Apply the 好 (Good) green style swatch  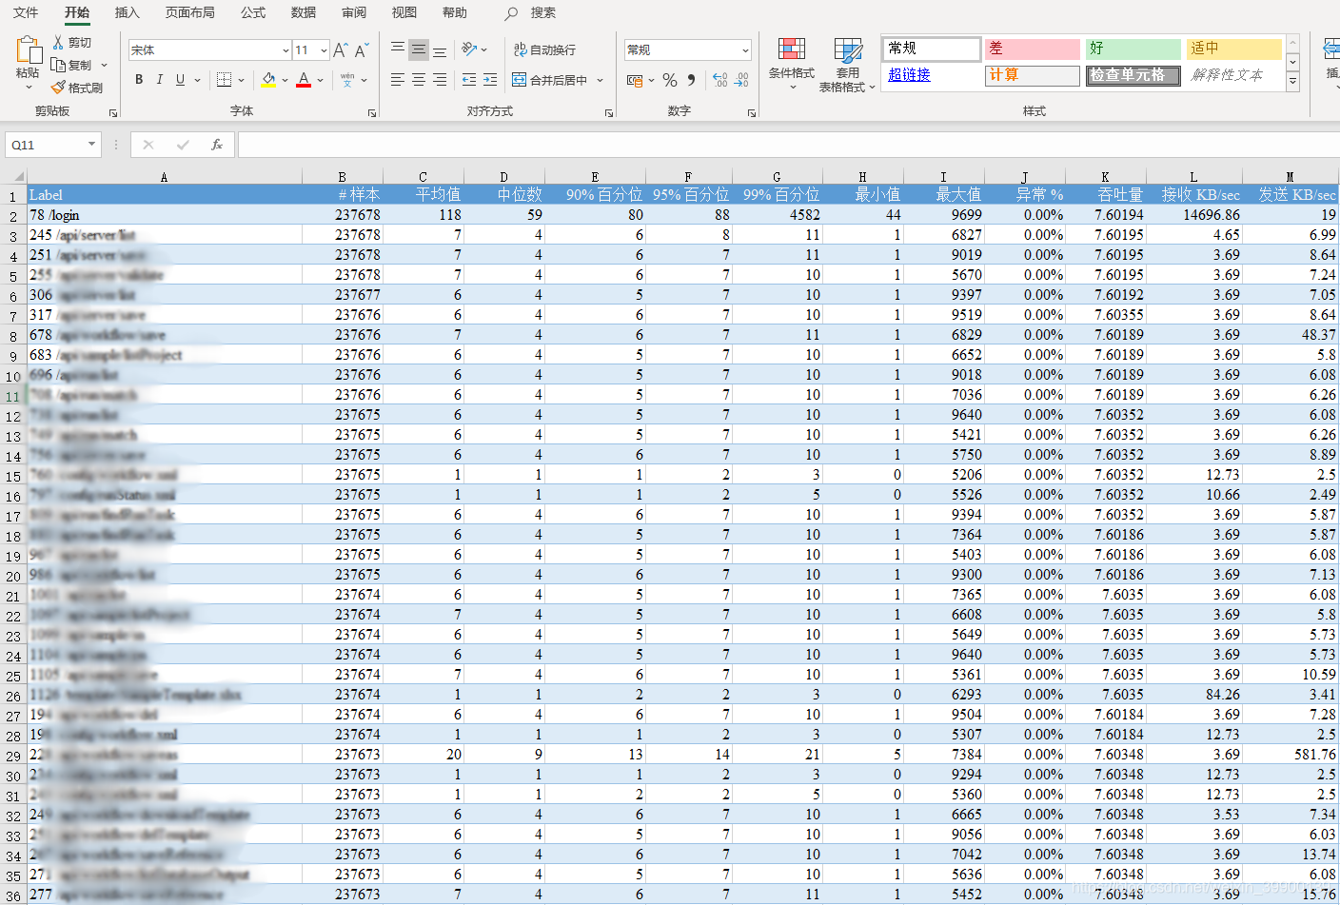[x=1133, y=49]
